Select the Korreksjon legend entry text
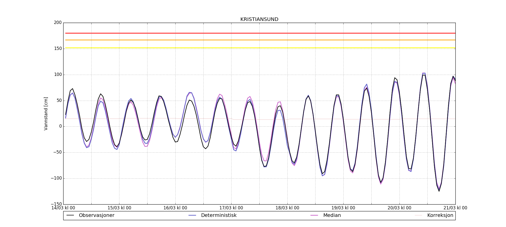Image resolution: width=506 pixels, height=227 pixels. point(440,215)
